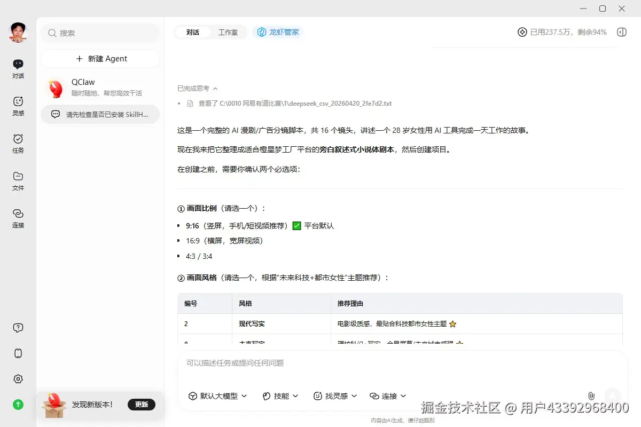The height and width of the screenshot is (427, 641).
Task: Open the 任务 panel in left sidebar
Action: [18, 143]
